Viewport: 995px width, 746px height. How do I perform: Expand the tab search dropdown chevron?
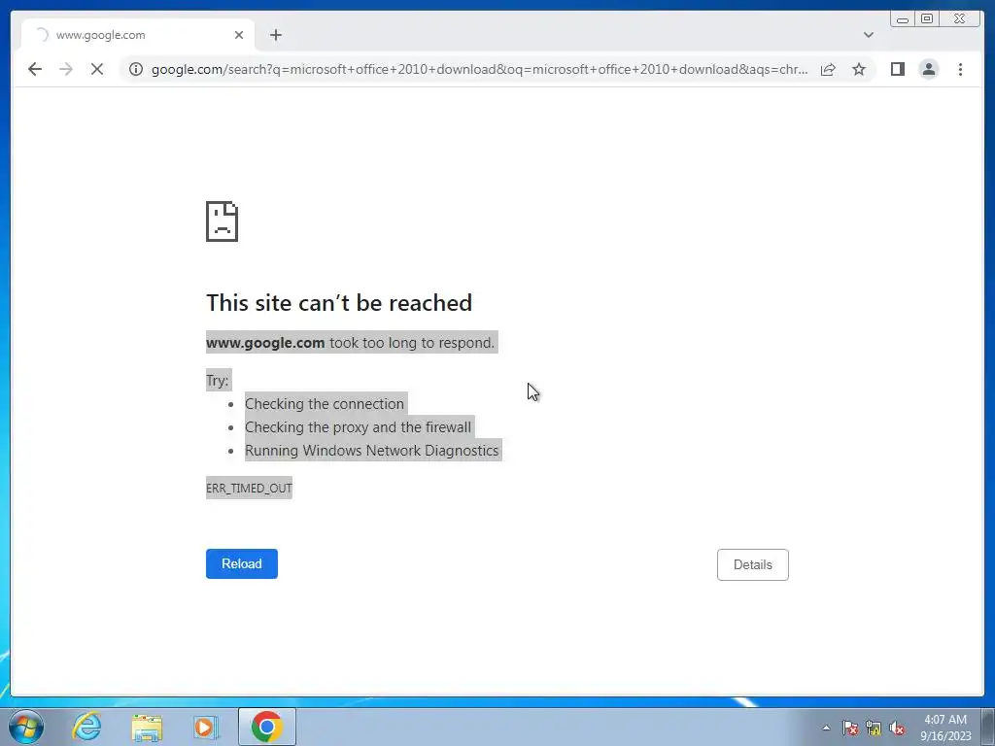[x=868, y=35]
